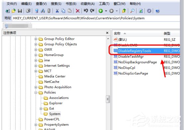
Task: Select the System subkey in tree
Action: 55,114
